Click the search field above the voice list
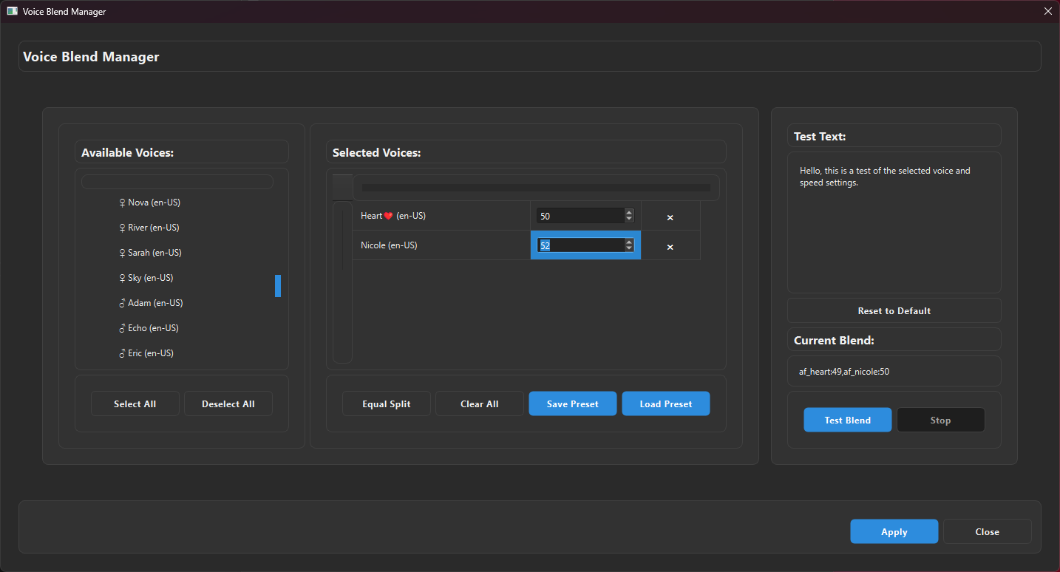 click(177, 181)
